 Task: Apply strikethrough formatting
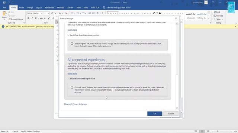[41, 18]
